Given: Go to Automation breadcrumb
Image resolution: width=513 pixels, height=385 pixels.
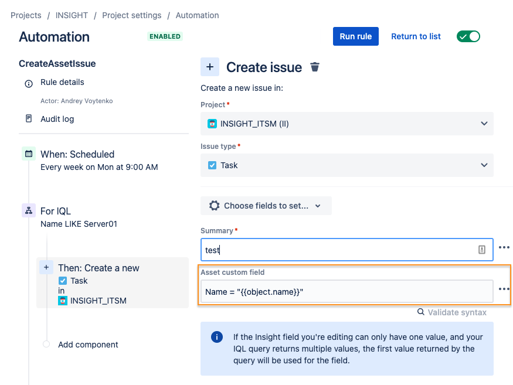Looking at the screenshot, I should [197, 15].
